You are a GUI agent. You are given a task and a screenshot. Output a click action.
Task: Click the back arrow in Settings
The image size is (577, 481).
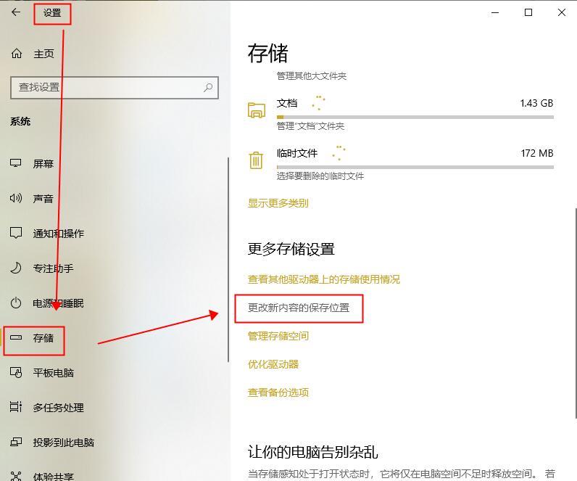pos(16,12)
